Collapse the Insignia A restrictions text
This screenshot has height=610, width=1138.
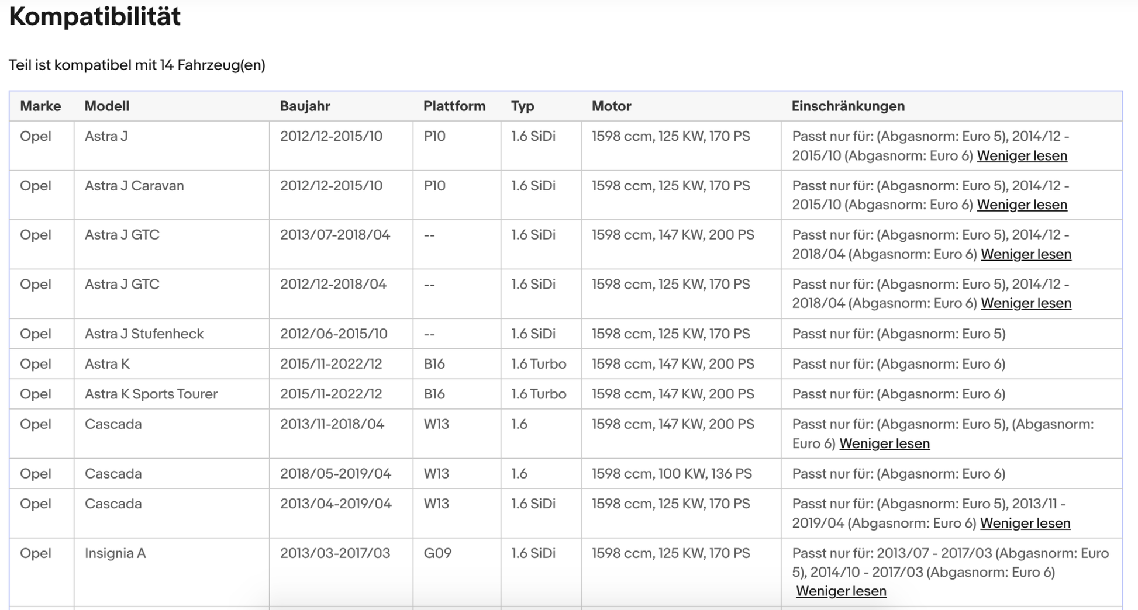[841, 591]
